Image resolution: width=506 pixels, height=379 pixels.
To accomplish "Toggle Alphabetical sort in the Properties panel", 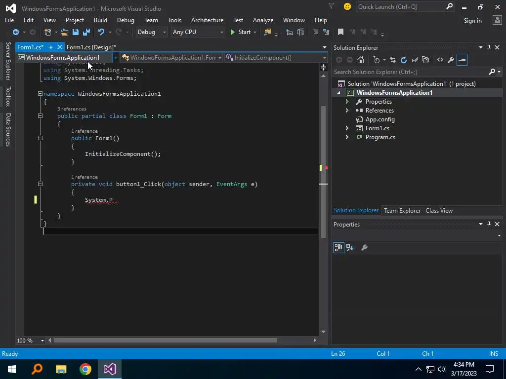I will [x=350, y=248].
